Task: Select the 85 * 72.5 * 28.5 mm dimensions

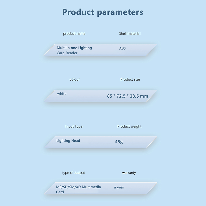Action: pyautogui.click(x=127, y=96)
